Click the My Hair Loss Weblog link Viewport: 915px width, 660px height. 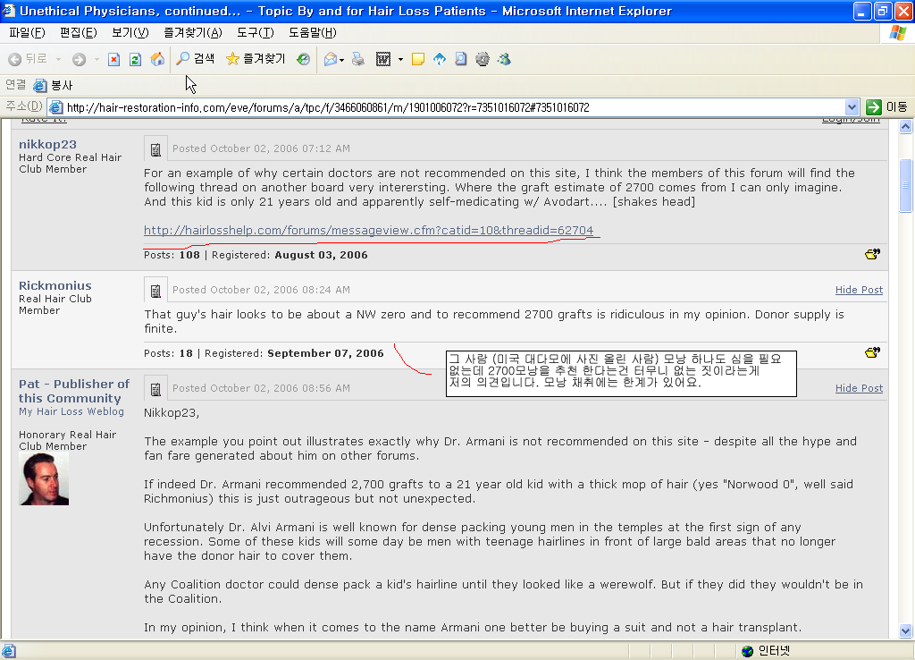coord(71,411)
